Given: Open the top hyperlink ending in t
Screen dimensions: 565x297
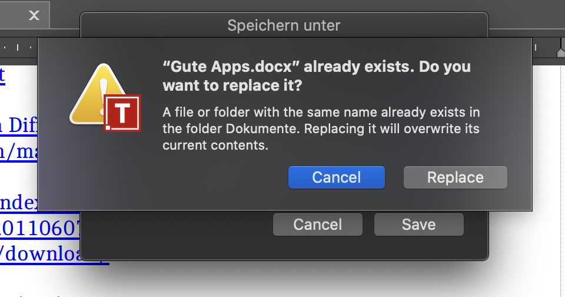Looking at the screenshot, I should point(2,75).
